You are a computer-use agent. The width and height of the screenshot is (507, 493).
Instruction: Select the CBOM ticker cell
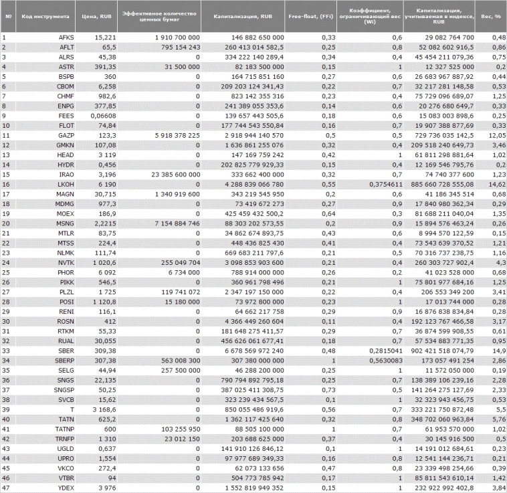click(x=45, y=86)
